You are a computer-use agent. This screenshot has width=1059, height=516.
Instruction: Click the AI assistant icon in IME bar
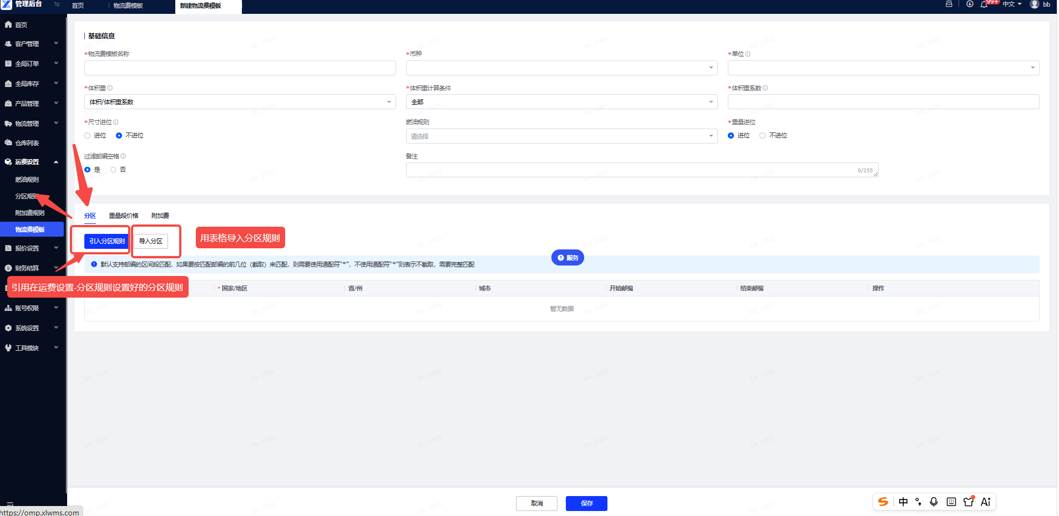[x=986, y=502]
